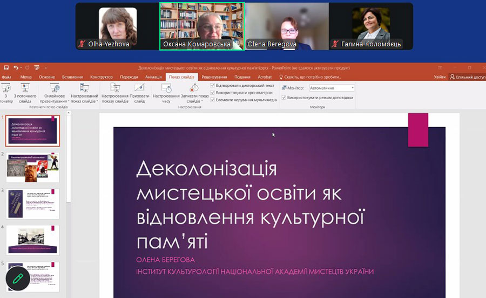Image resolution: width=486 pixels, height=298 pixels.
Task: Open Rehearse Timings tool
Action: tap(166, 92)
